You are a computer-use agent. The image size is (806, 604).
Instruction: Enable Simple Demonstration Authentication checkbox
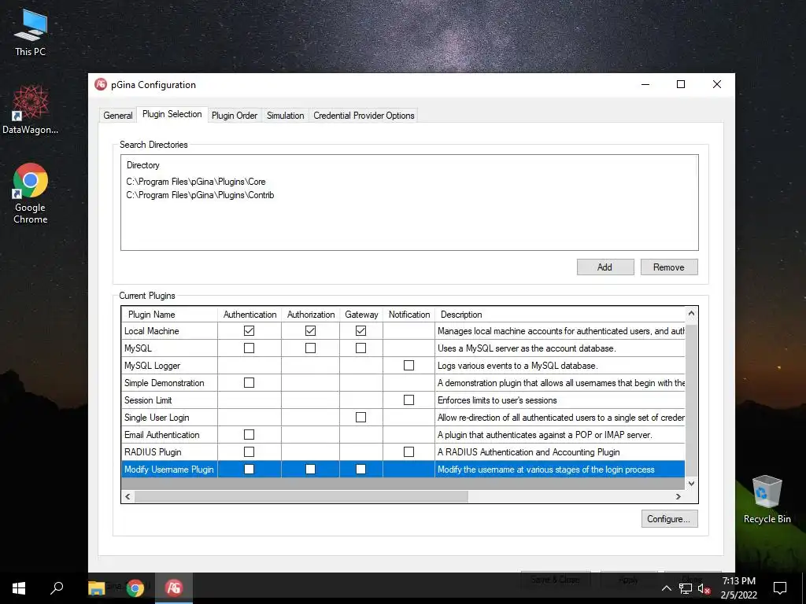(249, 383)
